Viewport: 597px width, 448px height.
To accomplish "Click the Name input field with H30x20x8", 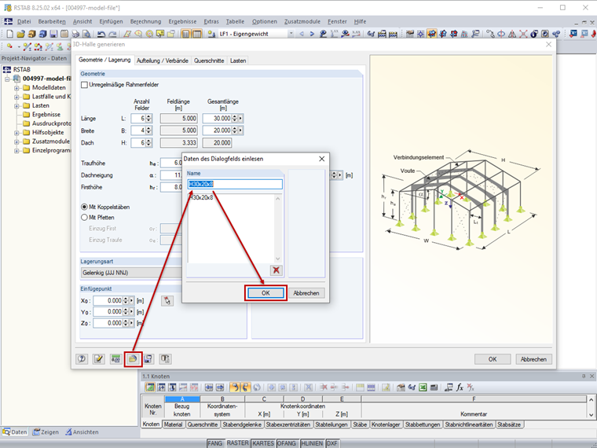I will click(x=235, y=185).
